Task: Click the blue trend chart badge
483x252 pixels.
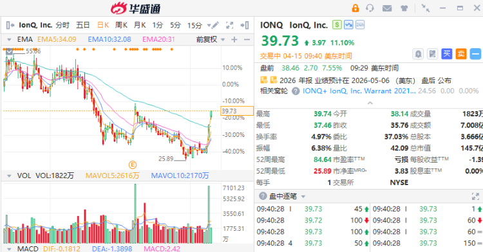Action: click(x=348, y=24)
